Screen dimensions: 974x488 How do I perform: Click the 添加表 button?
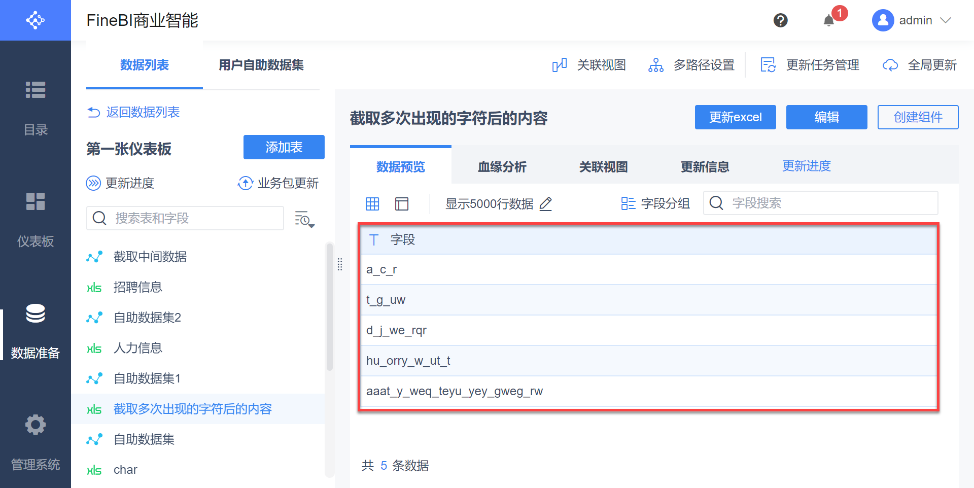click(x=284, y=147)
